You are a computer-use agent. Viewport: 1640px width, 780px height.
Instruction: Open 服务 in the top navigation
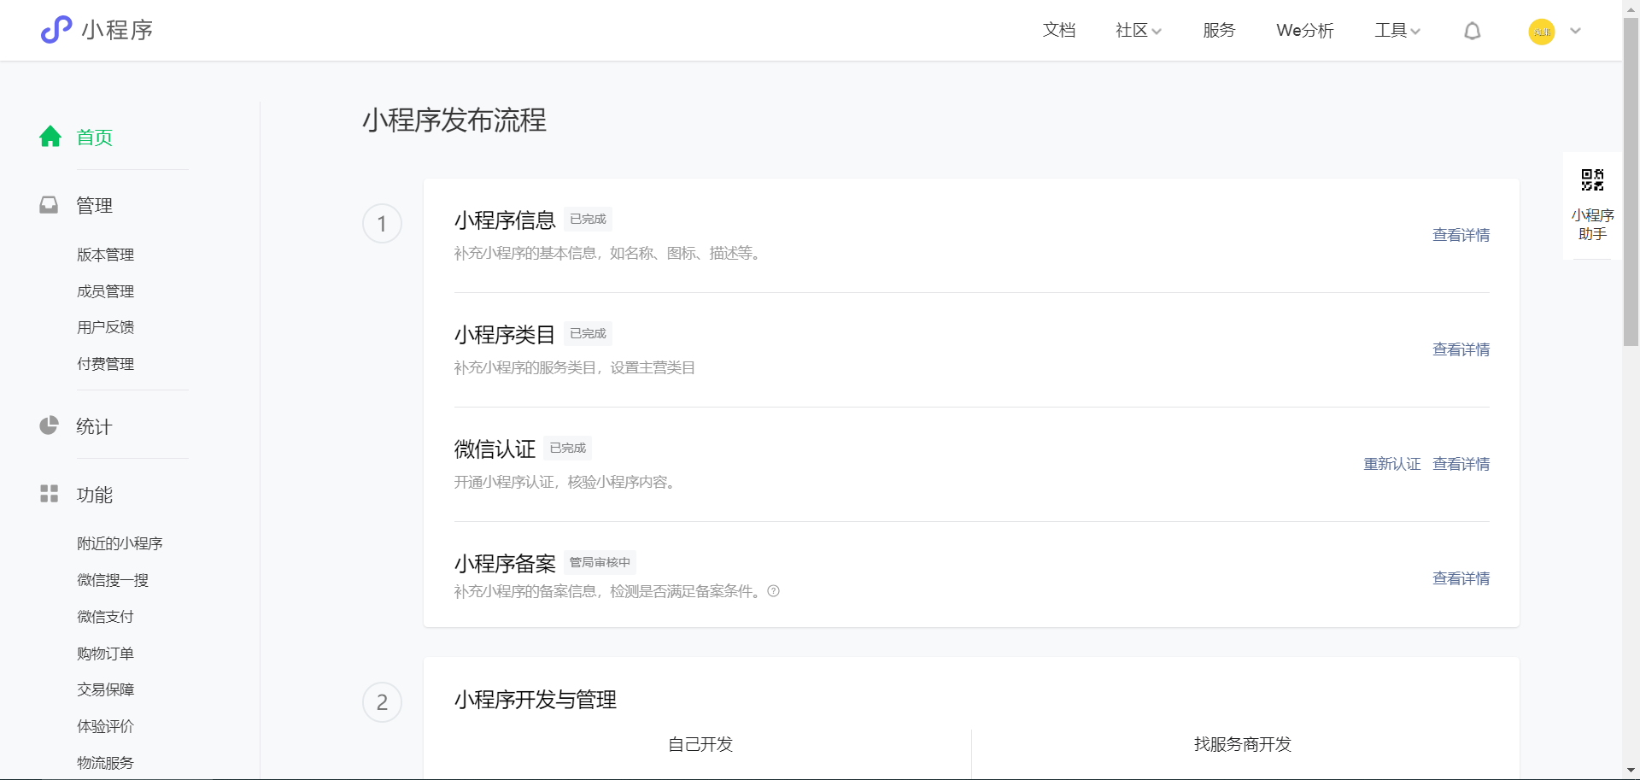pos(1219,31)
